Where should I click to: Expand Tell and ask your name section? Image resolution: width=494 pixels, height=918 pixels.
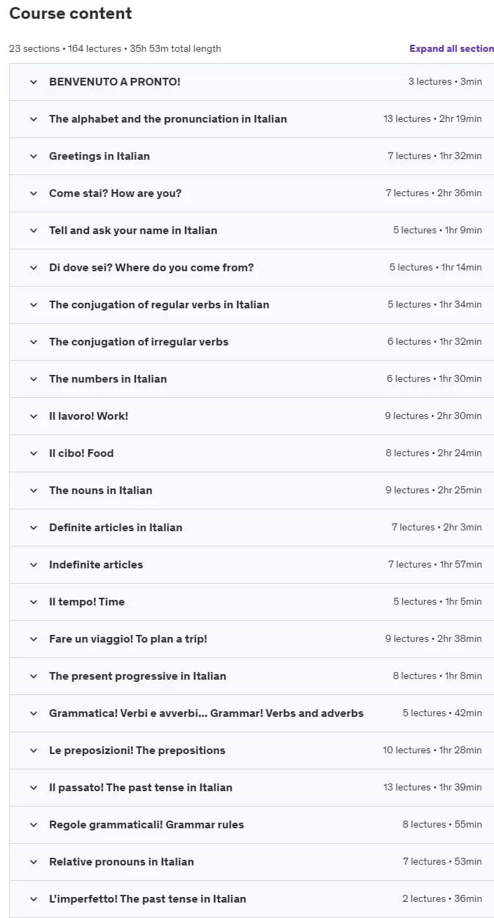click(252, 231)
